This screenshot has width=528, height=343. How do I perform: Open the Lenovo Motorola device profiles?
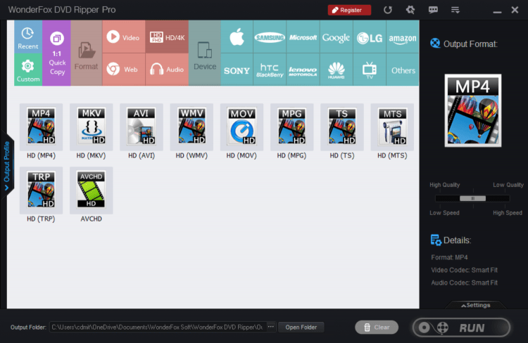tap(303, 70)
